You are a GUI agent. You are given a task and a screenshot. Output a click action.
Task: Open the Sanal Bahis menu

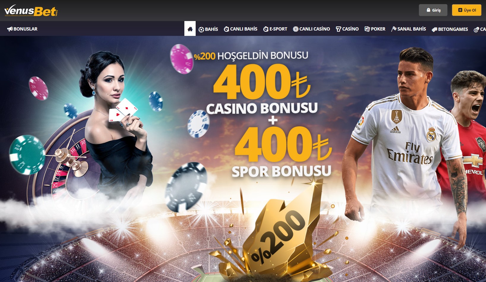coord(409,29)
